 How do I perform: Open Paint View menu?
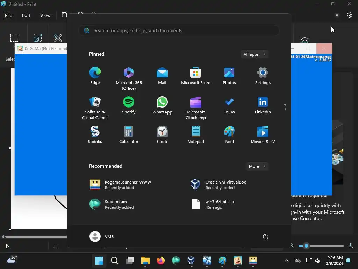(x=45, y=15)
